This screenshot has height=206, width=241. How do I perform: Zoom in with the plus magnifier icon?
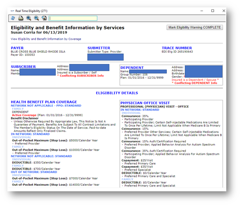click(x=28, y=18)
